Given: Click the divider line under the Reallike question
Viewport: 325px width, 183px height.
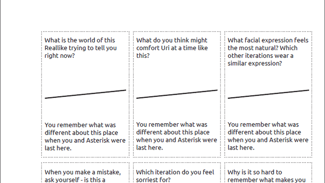Looking at the screenshot, I should click(x=85, y=94).
